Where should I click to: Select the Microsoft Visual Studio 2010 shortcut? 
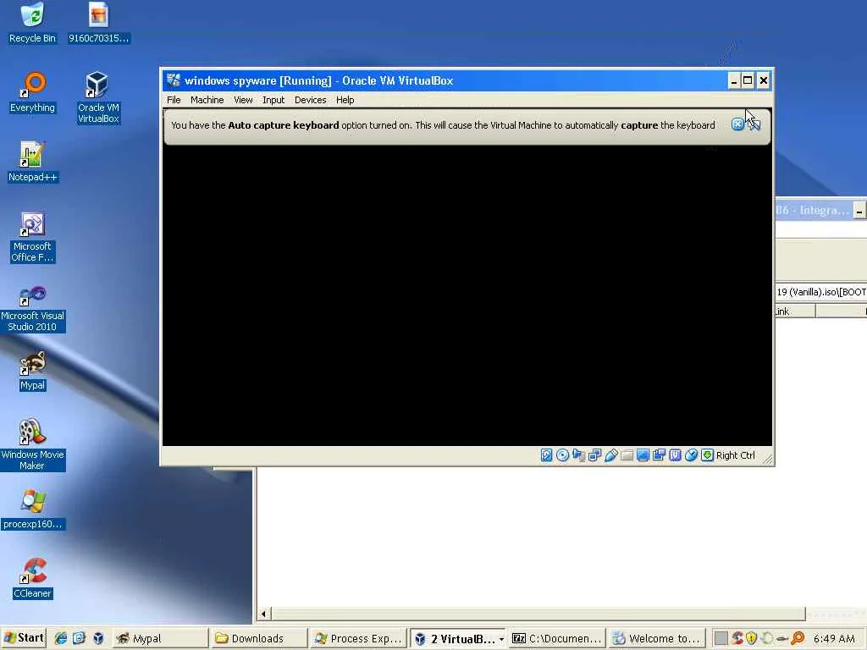click(32, 308)
